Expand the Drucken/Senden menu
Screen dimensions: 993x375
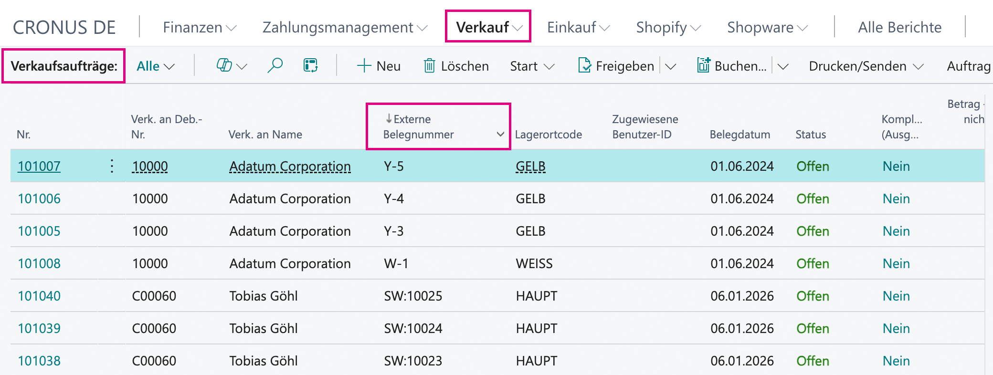coord(866,66)
